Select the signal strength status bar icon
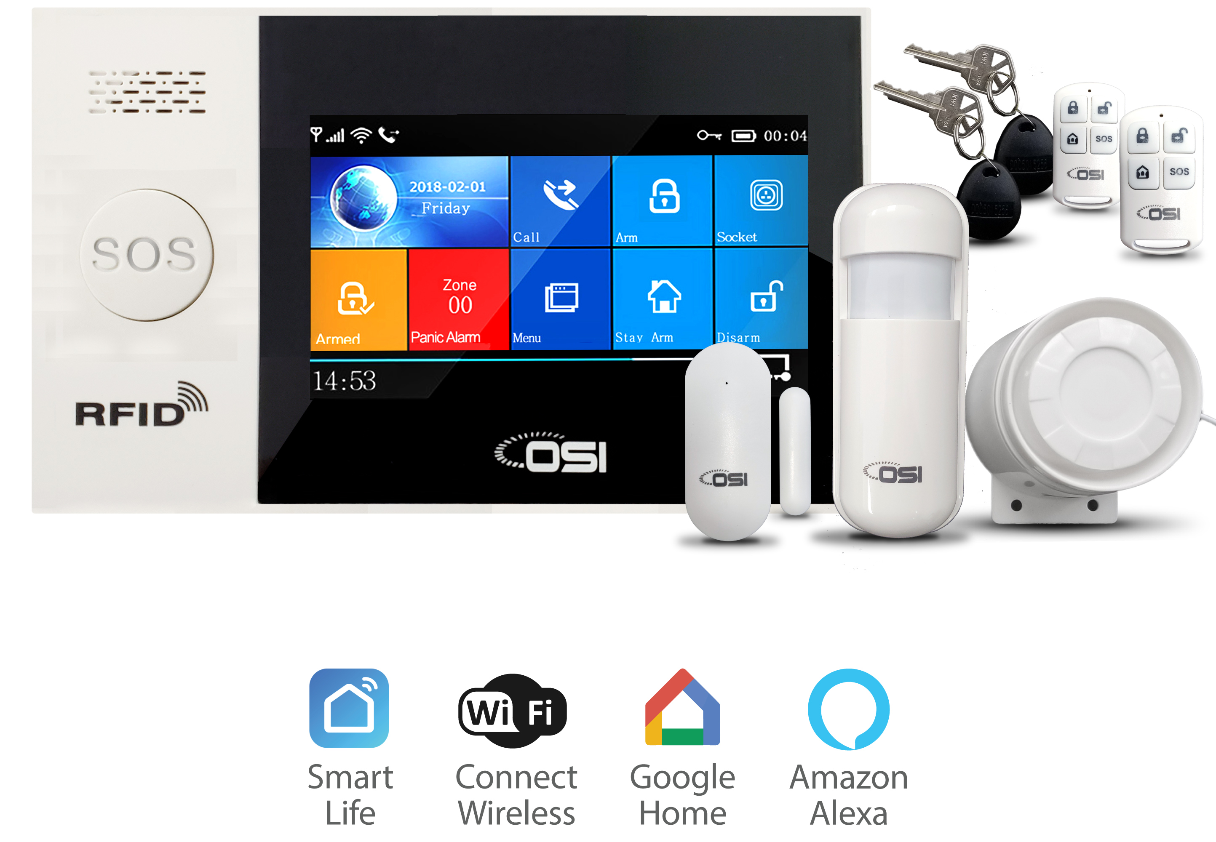The image size is (1216, 842). [x=334, y=131]
